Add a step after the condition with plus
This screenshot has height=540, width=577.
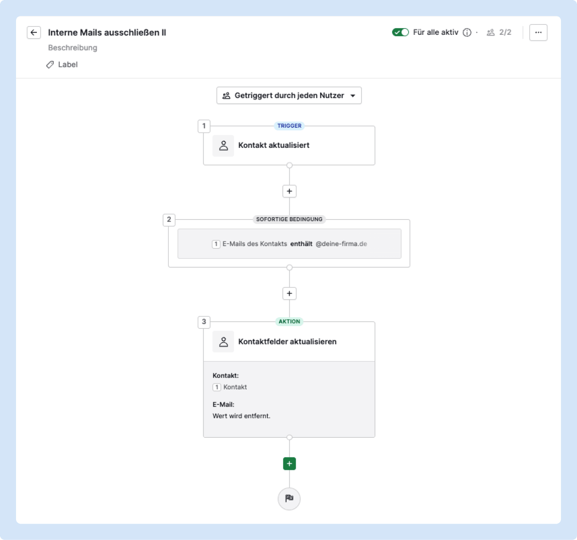coord(289,293)
